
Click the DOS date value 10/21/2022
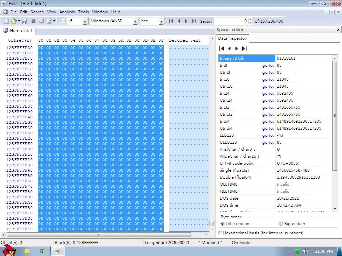pyautogui.click(x=288, y=198)
